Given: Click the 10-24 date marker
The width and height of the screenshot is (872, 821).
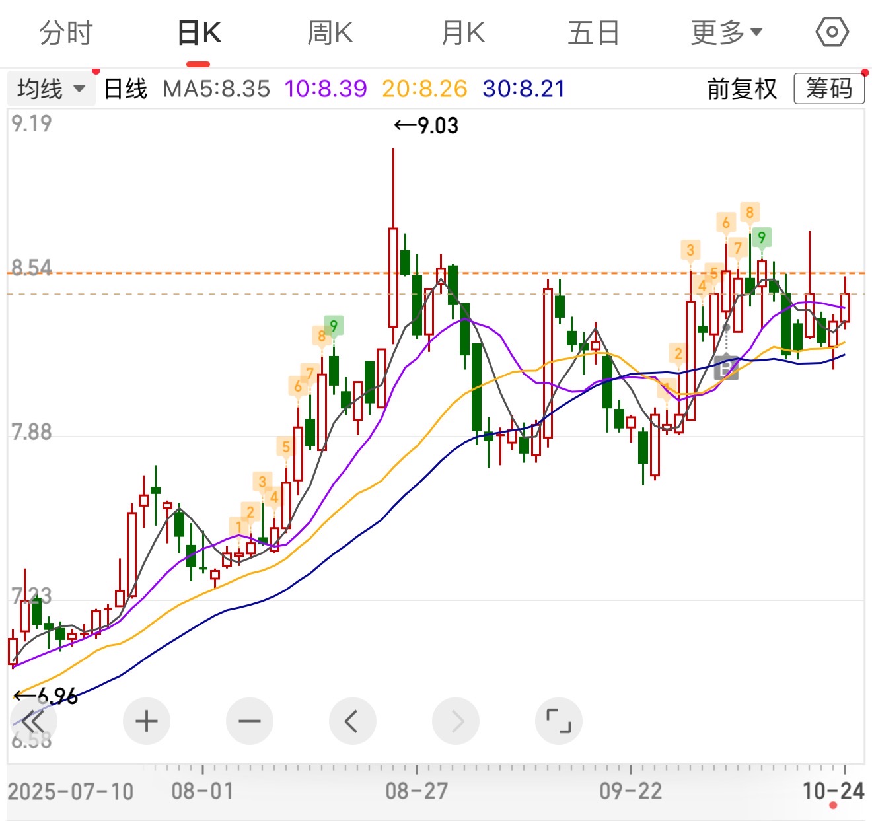Looking at the screenshot, I should tap(833, 791).
